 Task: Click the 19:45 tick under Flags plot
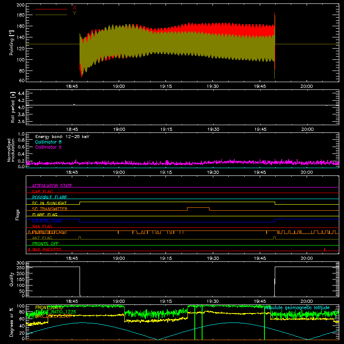[260, 258]
